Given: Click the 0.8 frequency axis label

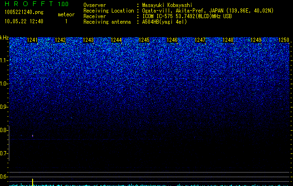Looking at the screenshot, I should (x=4, y=130).
